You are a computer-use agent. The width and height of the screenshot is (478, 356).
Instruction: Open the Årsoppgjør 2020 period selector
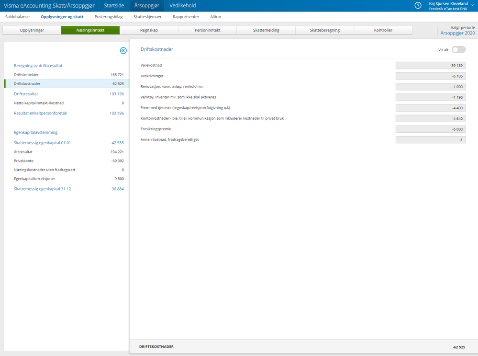point(457,33)
